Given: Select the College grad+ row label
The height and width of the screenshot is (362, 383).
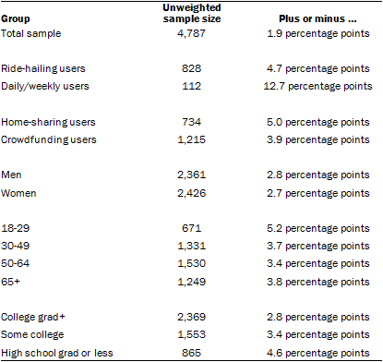Looking at the screenshot, I should [x=33, y=317].
